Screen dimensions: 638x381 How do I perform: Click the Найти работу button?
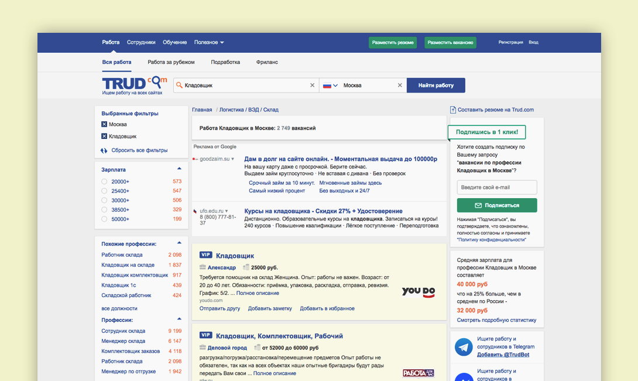[436, 85]
